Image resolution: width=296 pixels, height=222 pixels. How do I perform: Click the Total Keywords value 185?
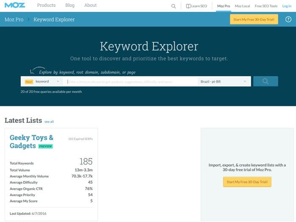[x=86, y=161]
